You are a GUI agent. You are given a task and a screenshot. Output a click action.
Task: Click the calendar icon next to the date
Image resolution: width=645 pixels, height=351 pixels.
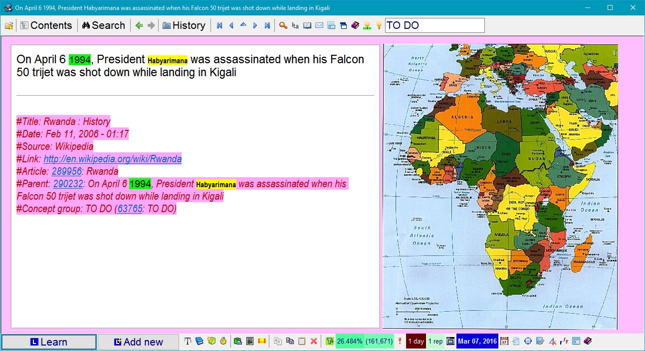pos(504,341)
